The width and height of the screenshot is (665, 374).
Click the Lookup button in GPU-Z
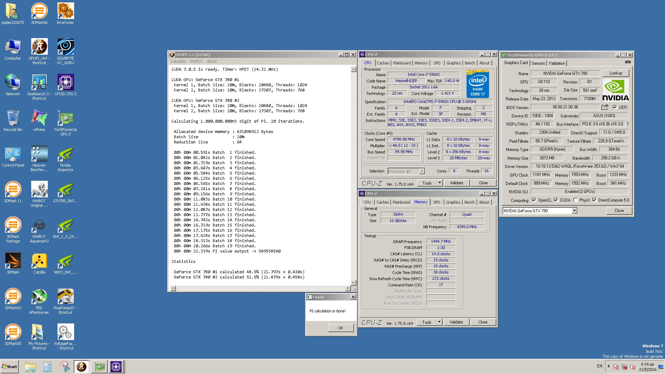click(616, 73)
